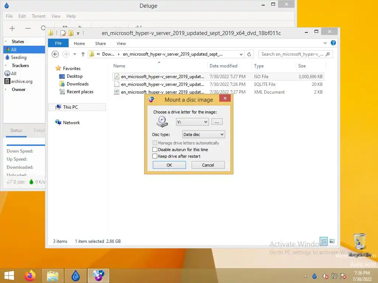Select the All state filter in Deluge
Image resolution: width=378 pixels, height=283 pixels.
[24, 50]
